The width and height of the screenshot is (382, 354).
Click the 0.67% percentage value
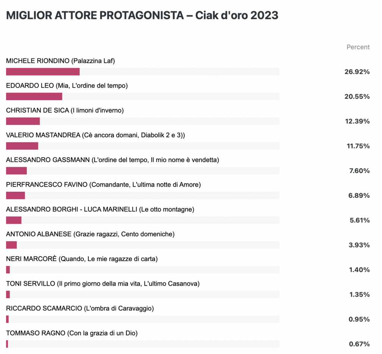pyautogui.click(x=359, y=344)
